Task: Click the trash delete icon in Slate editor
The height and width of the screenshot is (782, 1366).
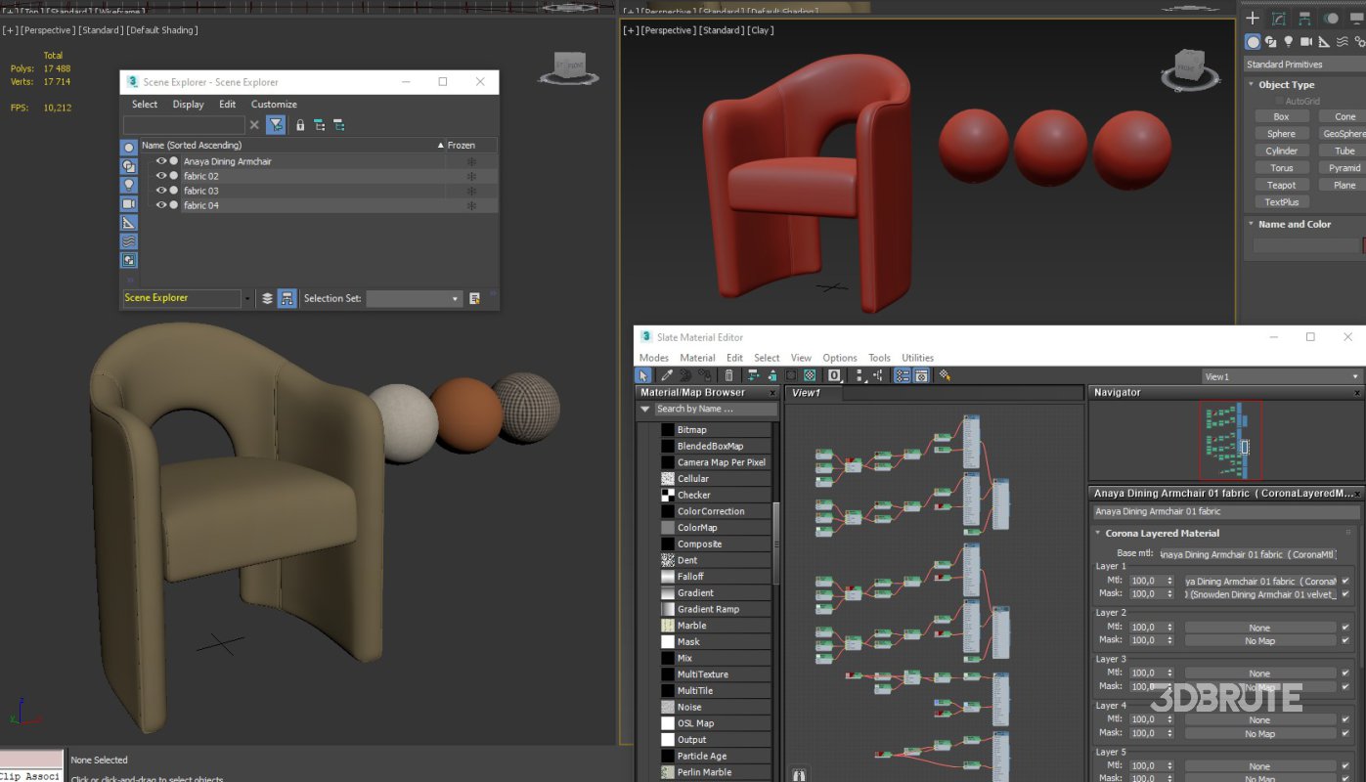Action: tap(728, 375)
